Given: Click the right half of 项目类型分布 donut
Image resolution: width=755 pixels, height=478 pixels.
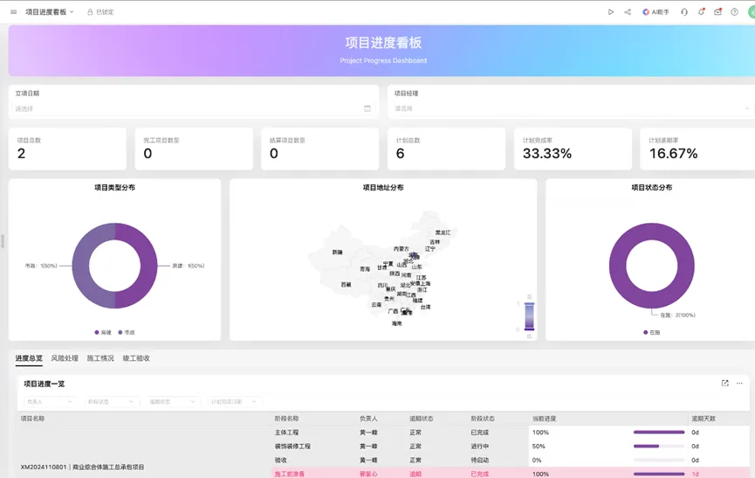Looking at the screenshot, I should tap(148, 266).
